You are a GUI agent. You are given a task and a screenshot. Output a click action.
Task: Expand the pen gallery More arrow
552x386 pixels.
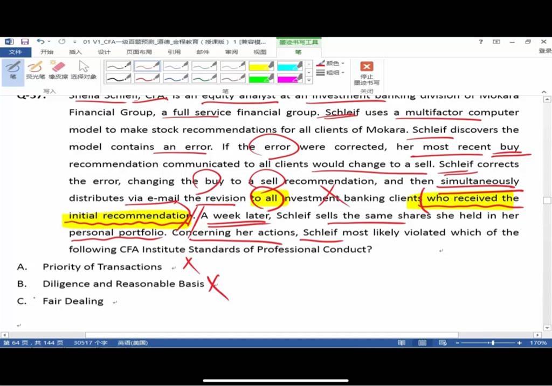coord(309,80)
